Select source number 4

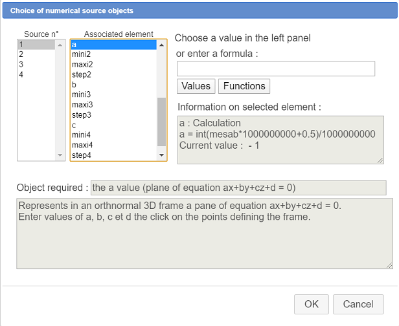tap(36, 74)
